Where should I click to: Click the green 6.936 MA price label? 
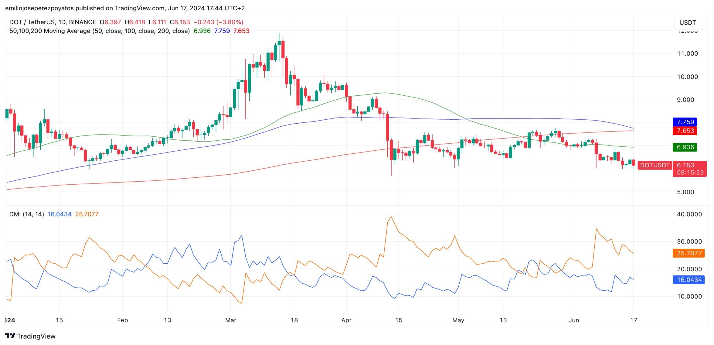pos(685,147)
